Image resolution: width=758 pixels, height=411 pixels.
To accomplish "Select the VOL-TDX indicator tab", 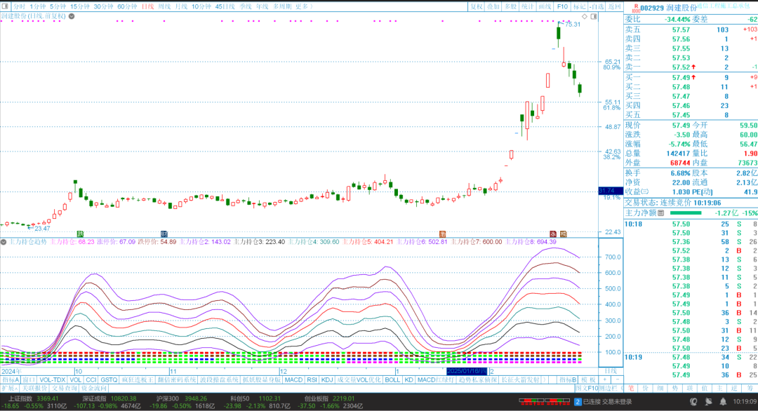I will (x=52, y=380).
